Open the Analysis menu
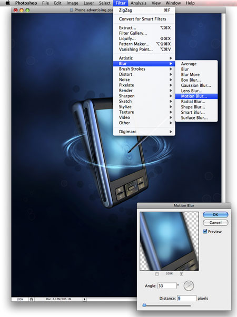This screenshot has height=317, width=237. click(x=139, y=3)
